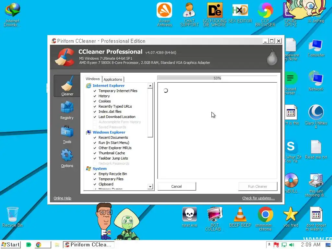Click Chrome icon in taskbar quick launch
This screenshot has width=332, height=249.
tap(38, 245)
